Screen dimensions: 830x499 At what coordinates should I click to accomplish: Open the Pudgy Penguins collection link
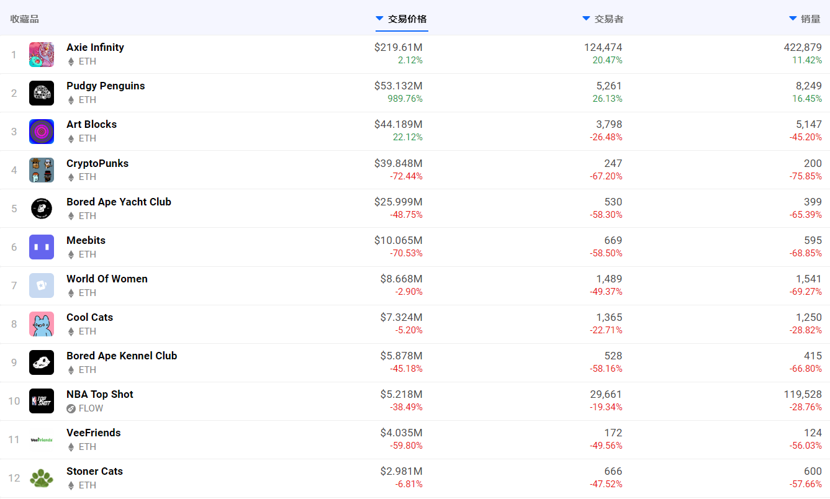click(x=106, y=86)
